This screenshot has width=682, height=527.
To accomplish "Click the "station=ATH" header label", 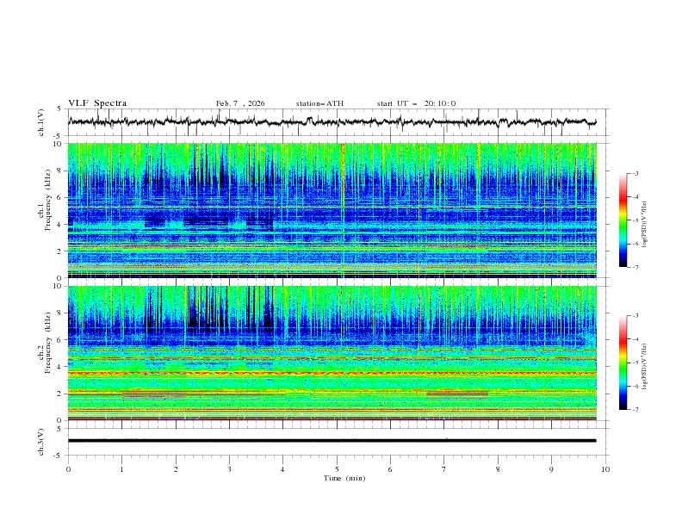I will point(319,103).
